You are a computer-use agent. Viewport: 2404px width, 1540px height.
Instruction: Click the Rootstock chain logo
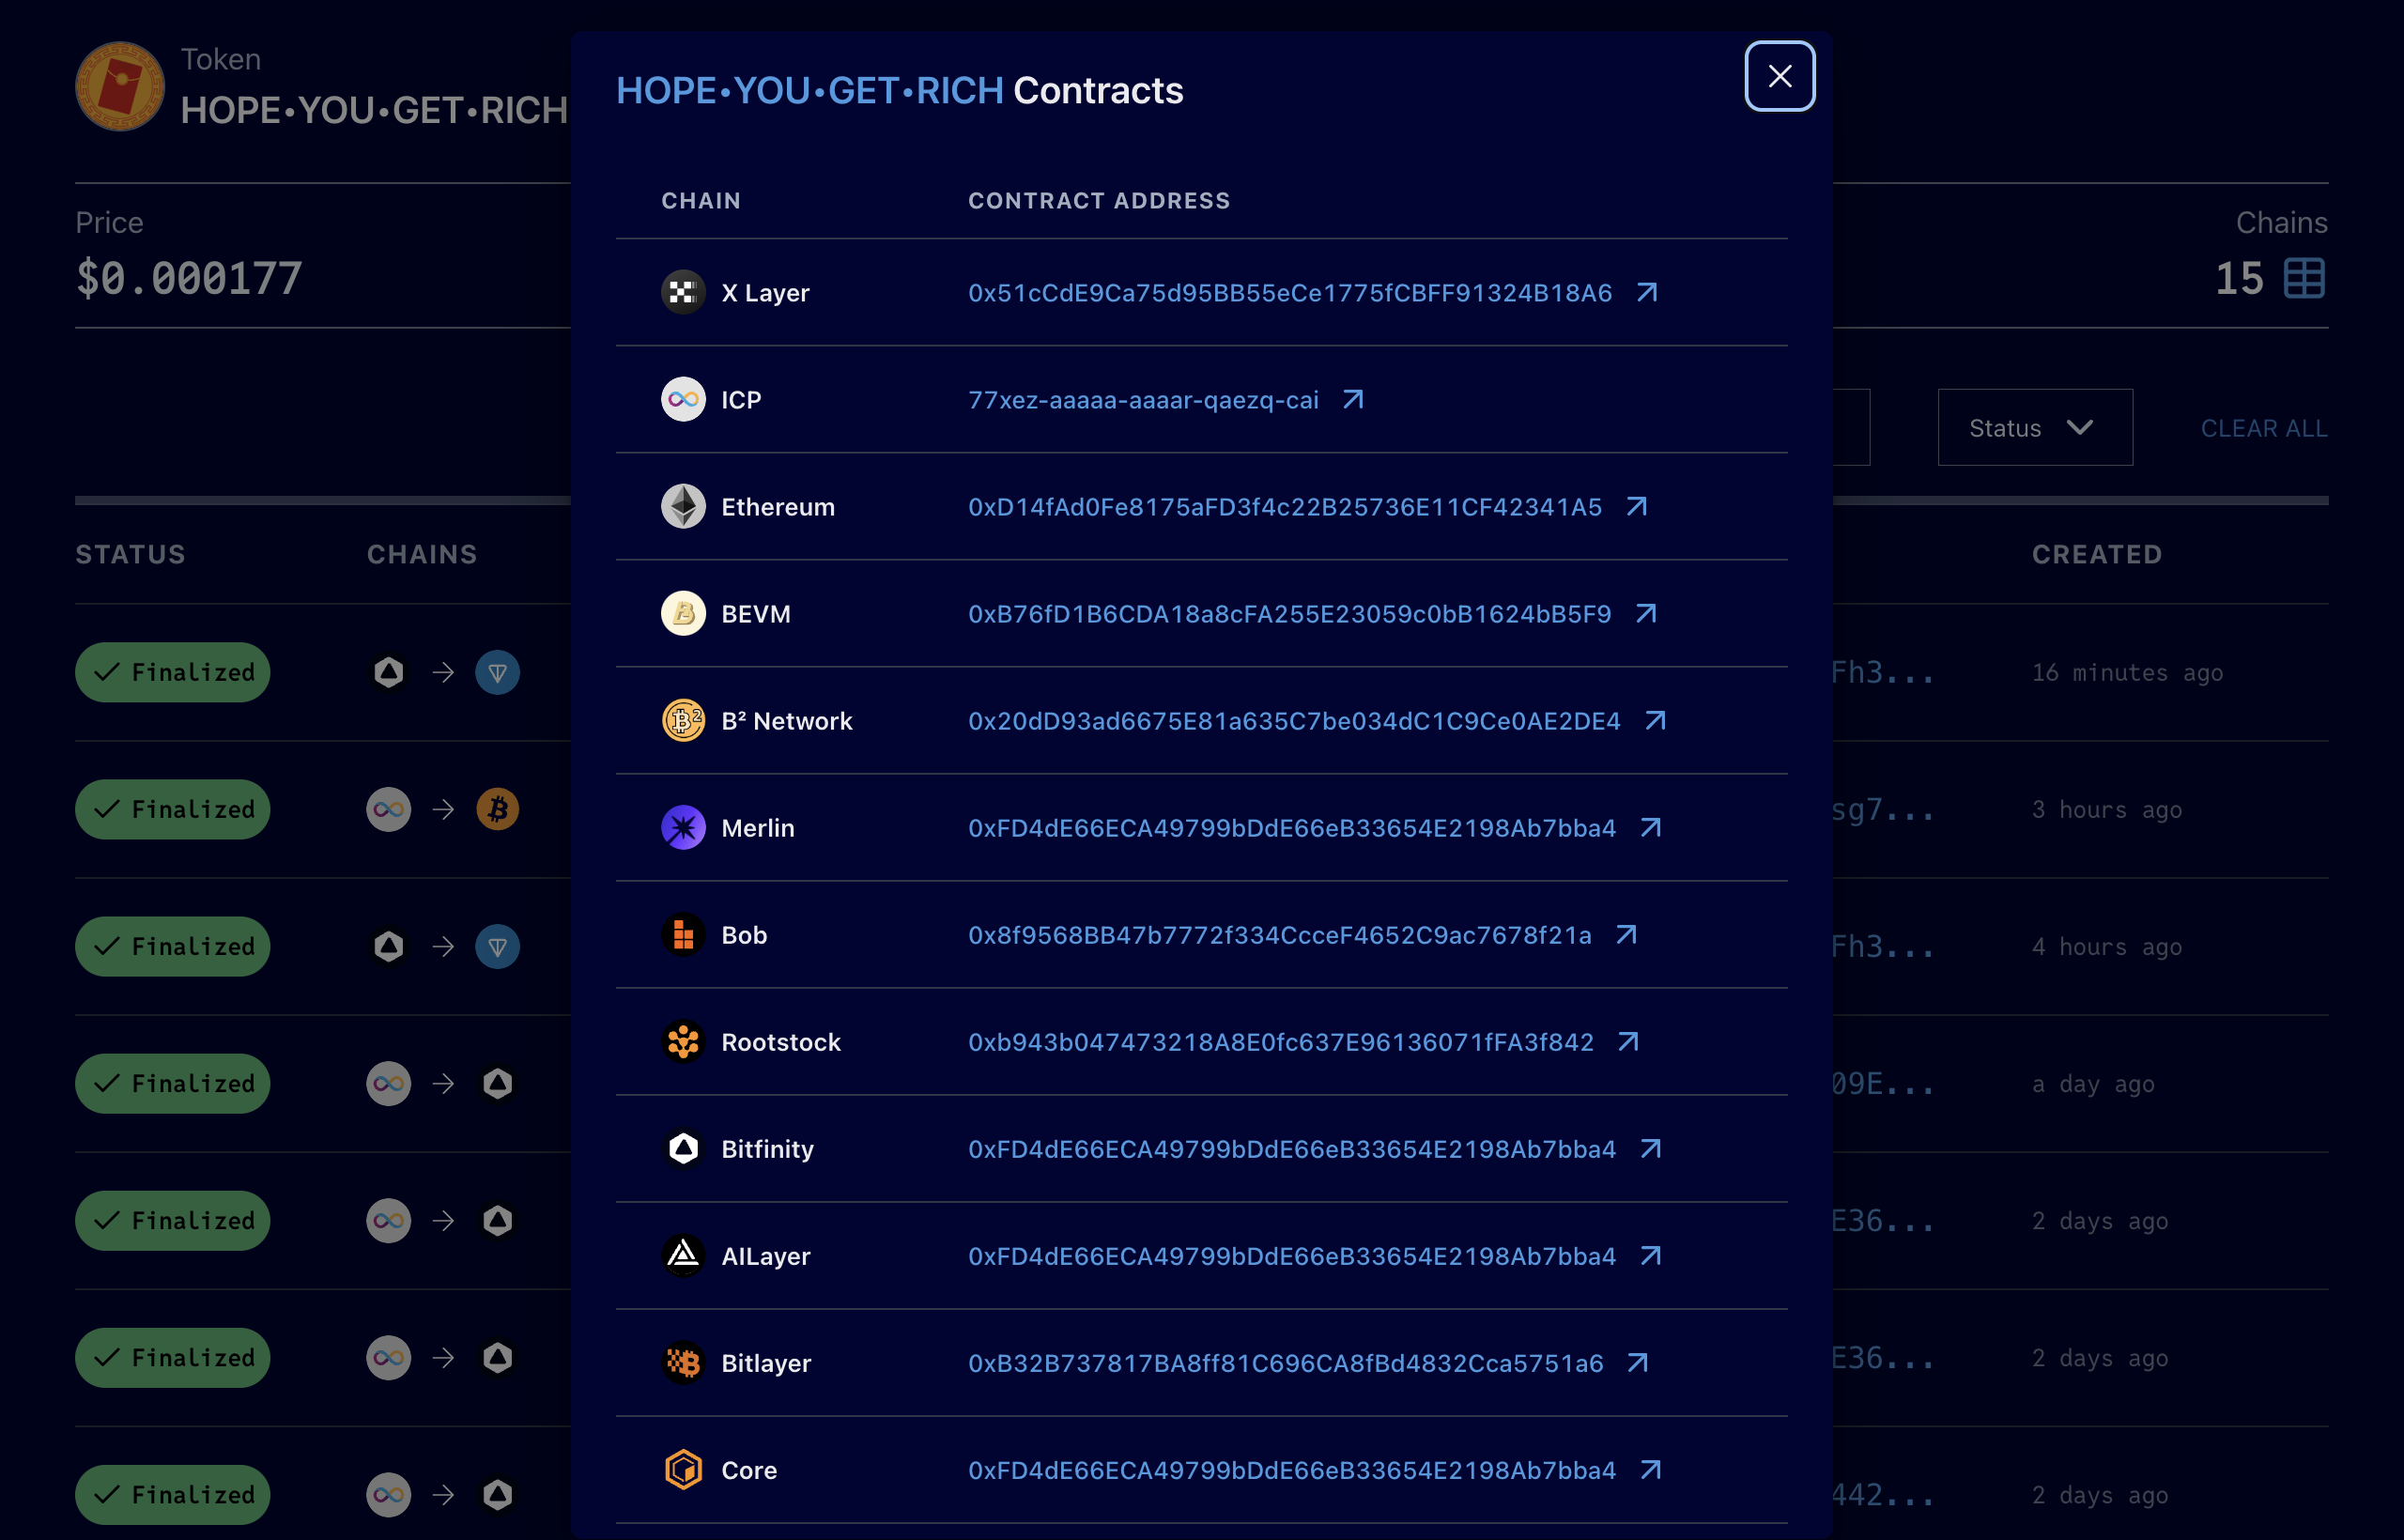click(683, 1041)
